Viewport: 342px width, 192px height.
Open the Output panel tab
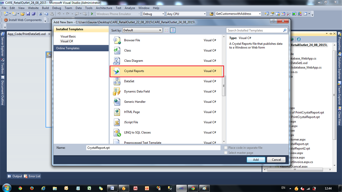coord(15,176)
